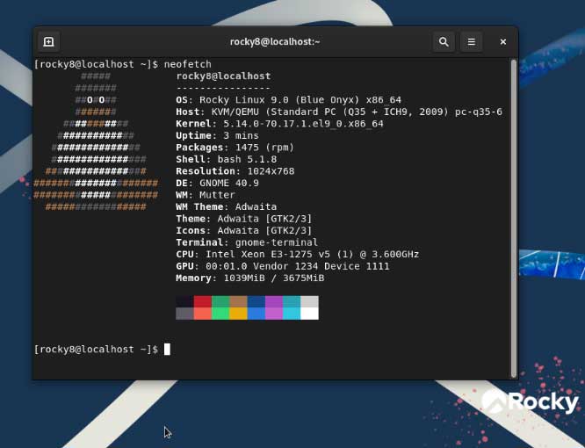The width and height of the screenshot is (585, 448).
Task: Select the Memory: 1039MiB / 3675MiB line
Action: 250,278
